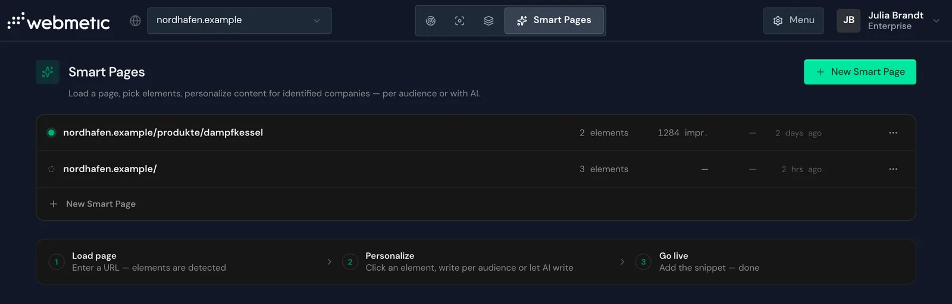Click the chevron after Load page step
Viewport: 952px width, 304px height.
(329, 262)
